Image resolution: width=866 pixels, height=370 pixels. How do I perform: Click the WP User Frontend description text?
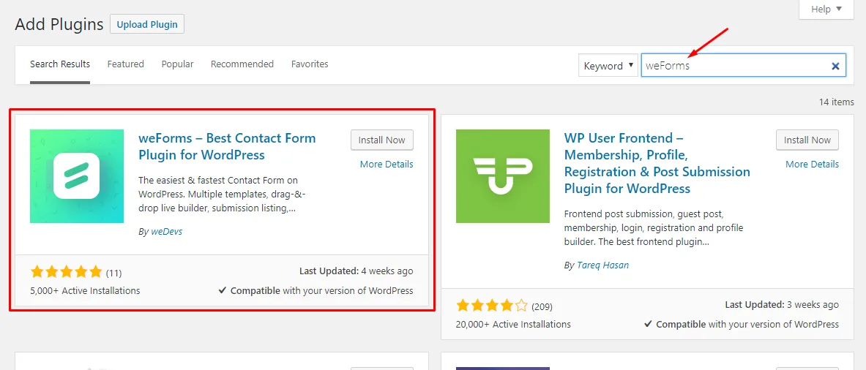[654, 227]
